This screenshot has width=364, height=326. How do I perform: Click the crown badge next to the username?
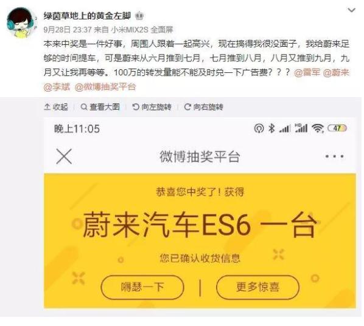pos(139,16)
